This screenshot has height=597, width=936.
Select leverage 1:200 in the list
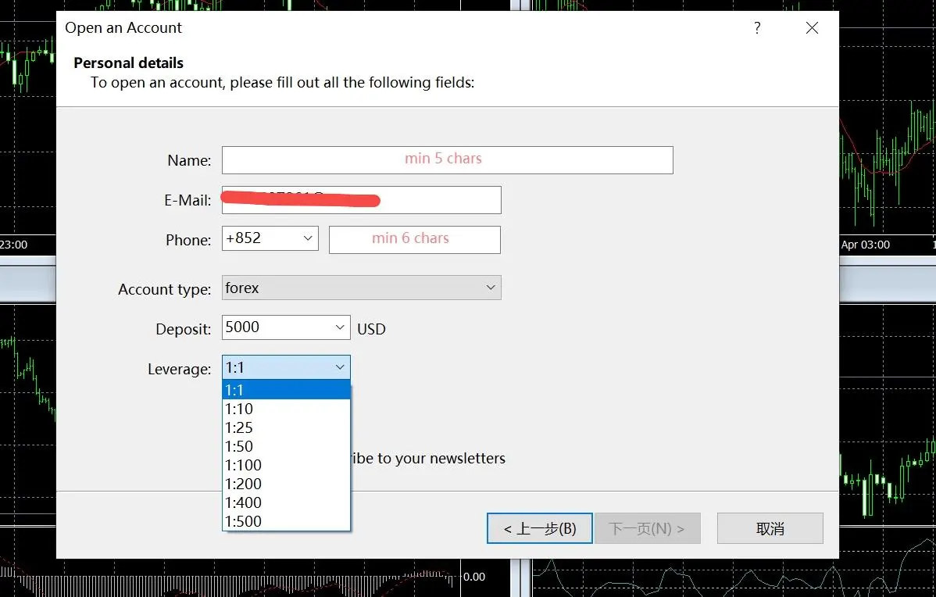point(286,484)
